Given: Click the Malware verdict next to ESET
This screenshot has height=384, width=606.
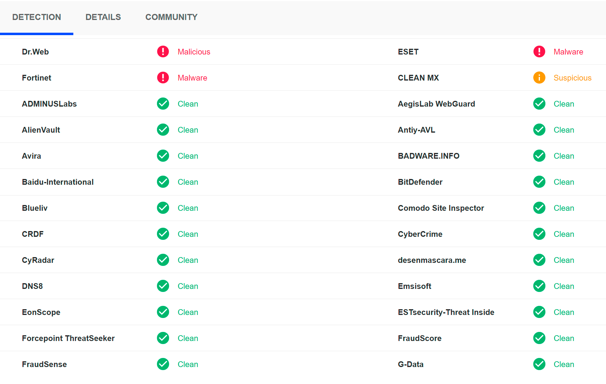Looking at the screenshot, I should click(x=568, y=52).
